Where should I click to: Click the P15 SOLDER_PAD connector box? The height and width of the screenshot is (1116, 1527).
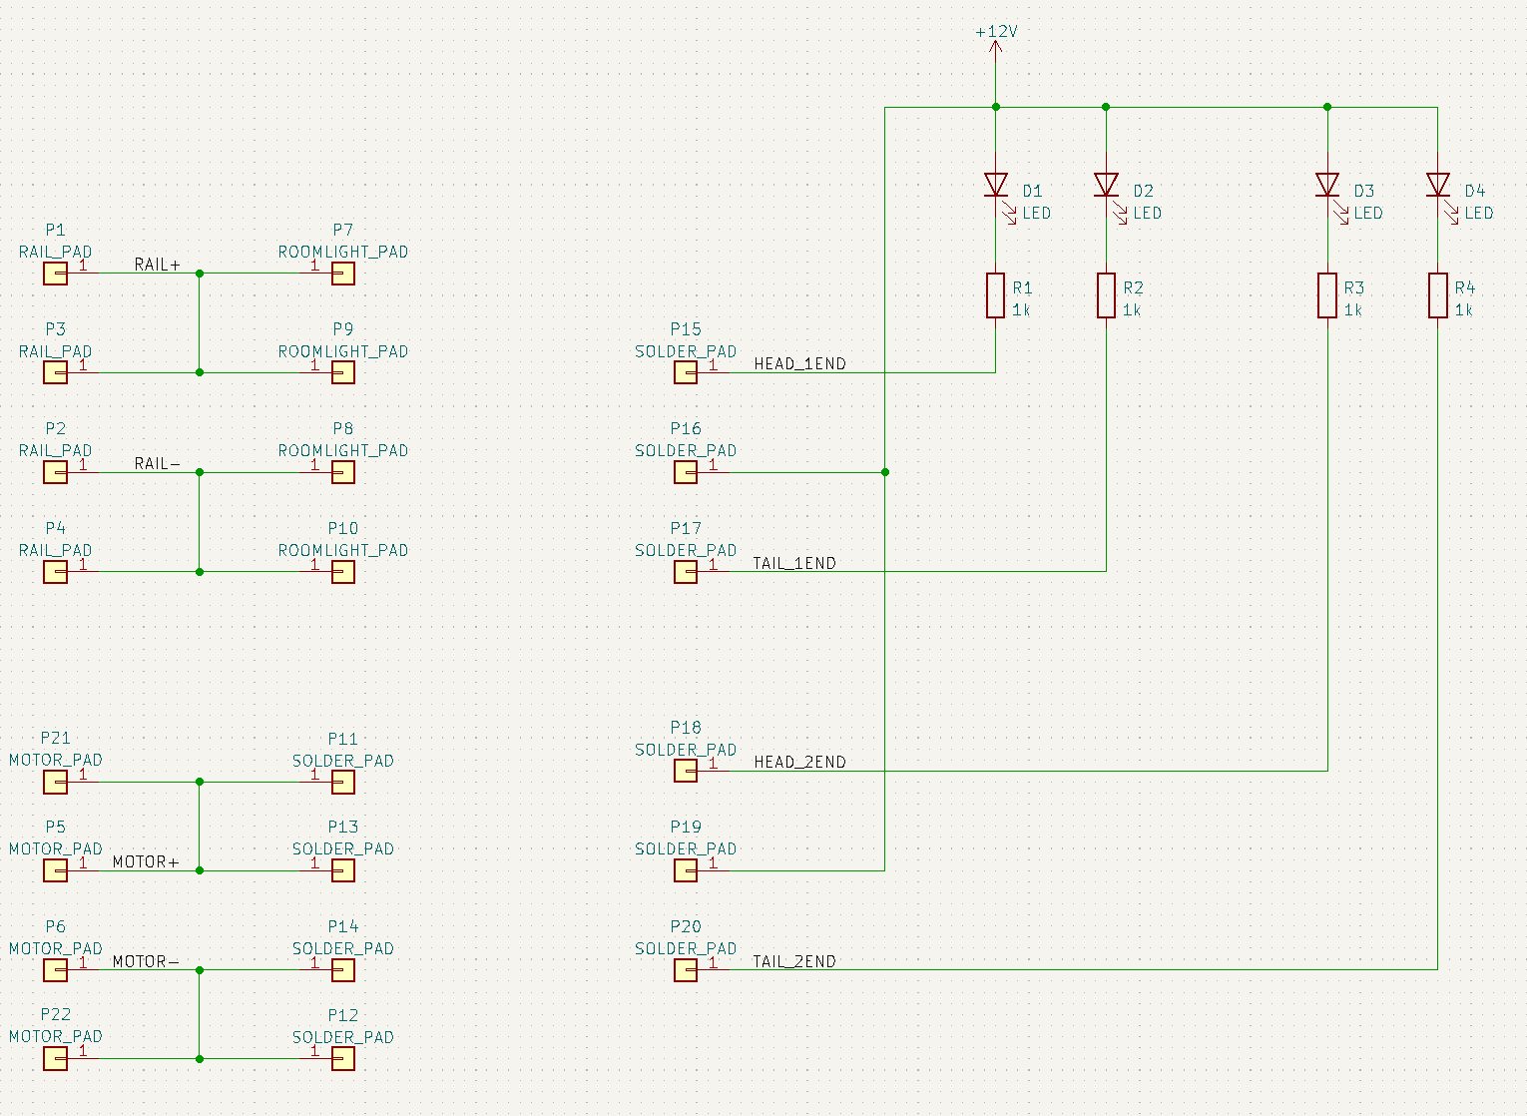[686, 372]
